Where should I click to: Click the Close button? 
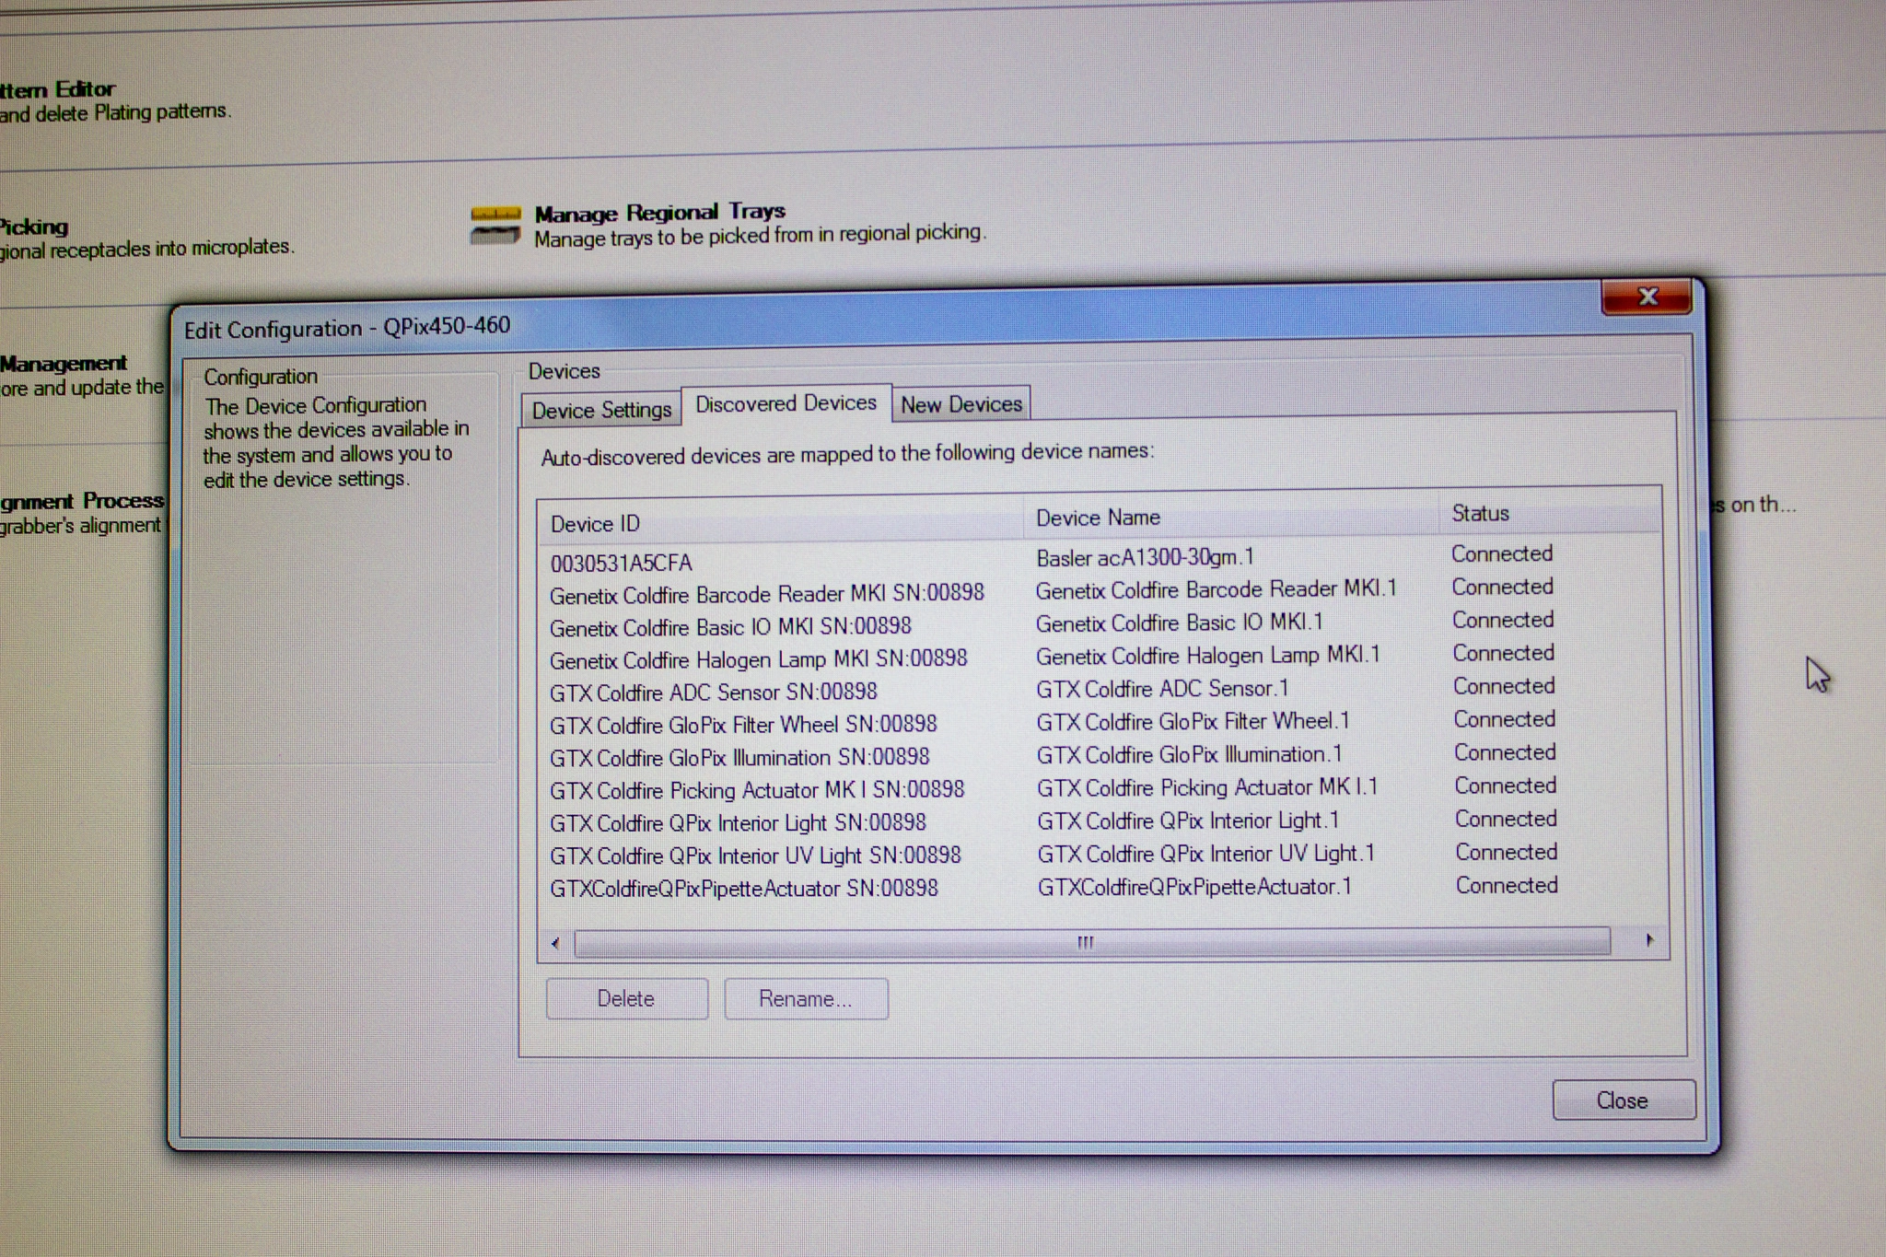tap(1623, 1100)
